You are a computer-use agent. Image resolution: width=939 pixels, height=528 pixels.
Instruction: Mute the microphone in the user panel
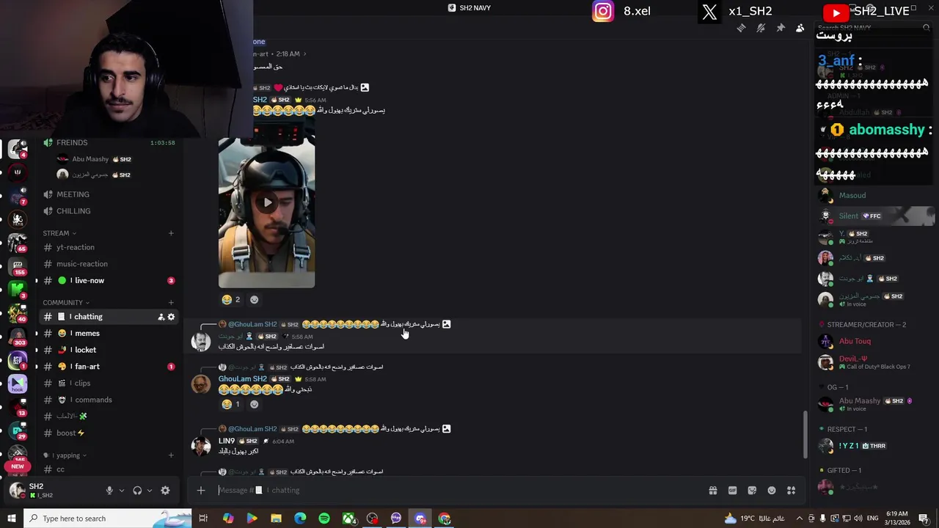coord(109,491)
